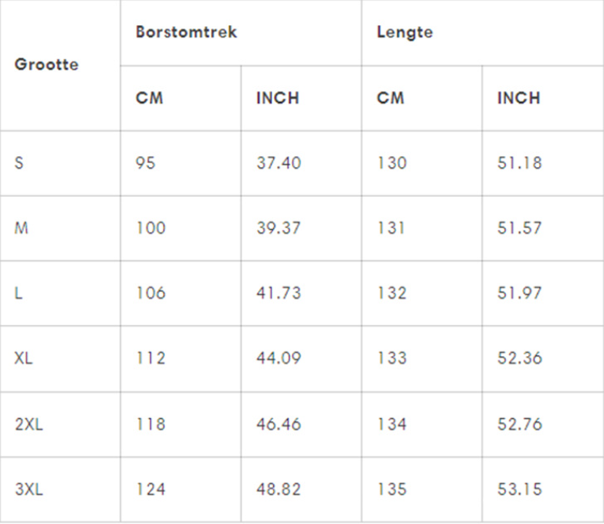Screen dimensions: 604x524
Task: Click the 39.37 inch chest value
Action: pos(278,228)
